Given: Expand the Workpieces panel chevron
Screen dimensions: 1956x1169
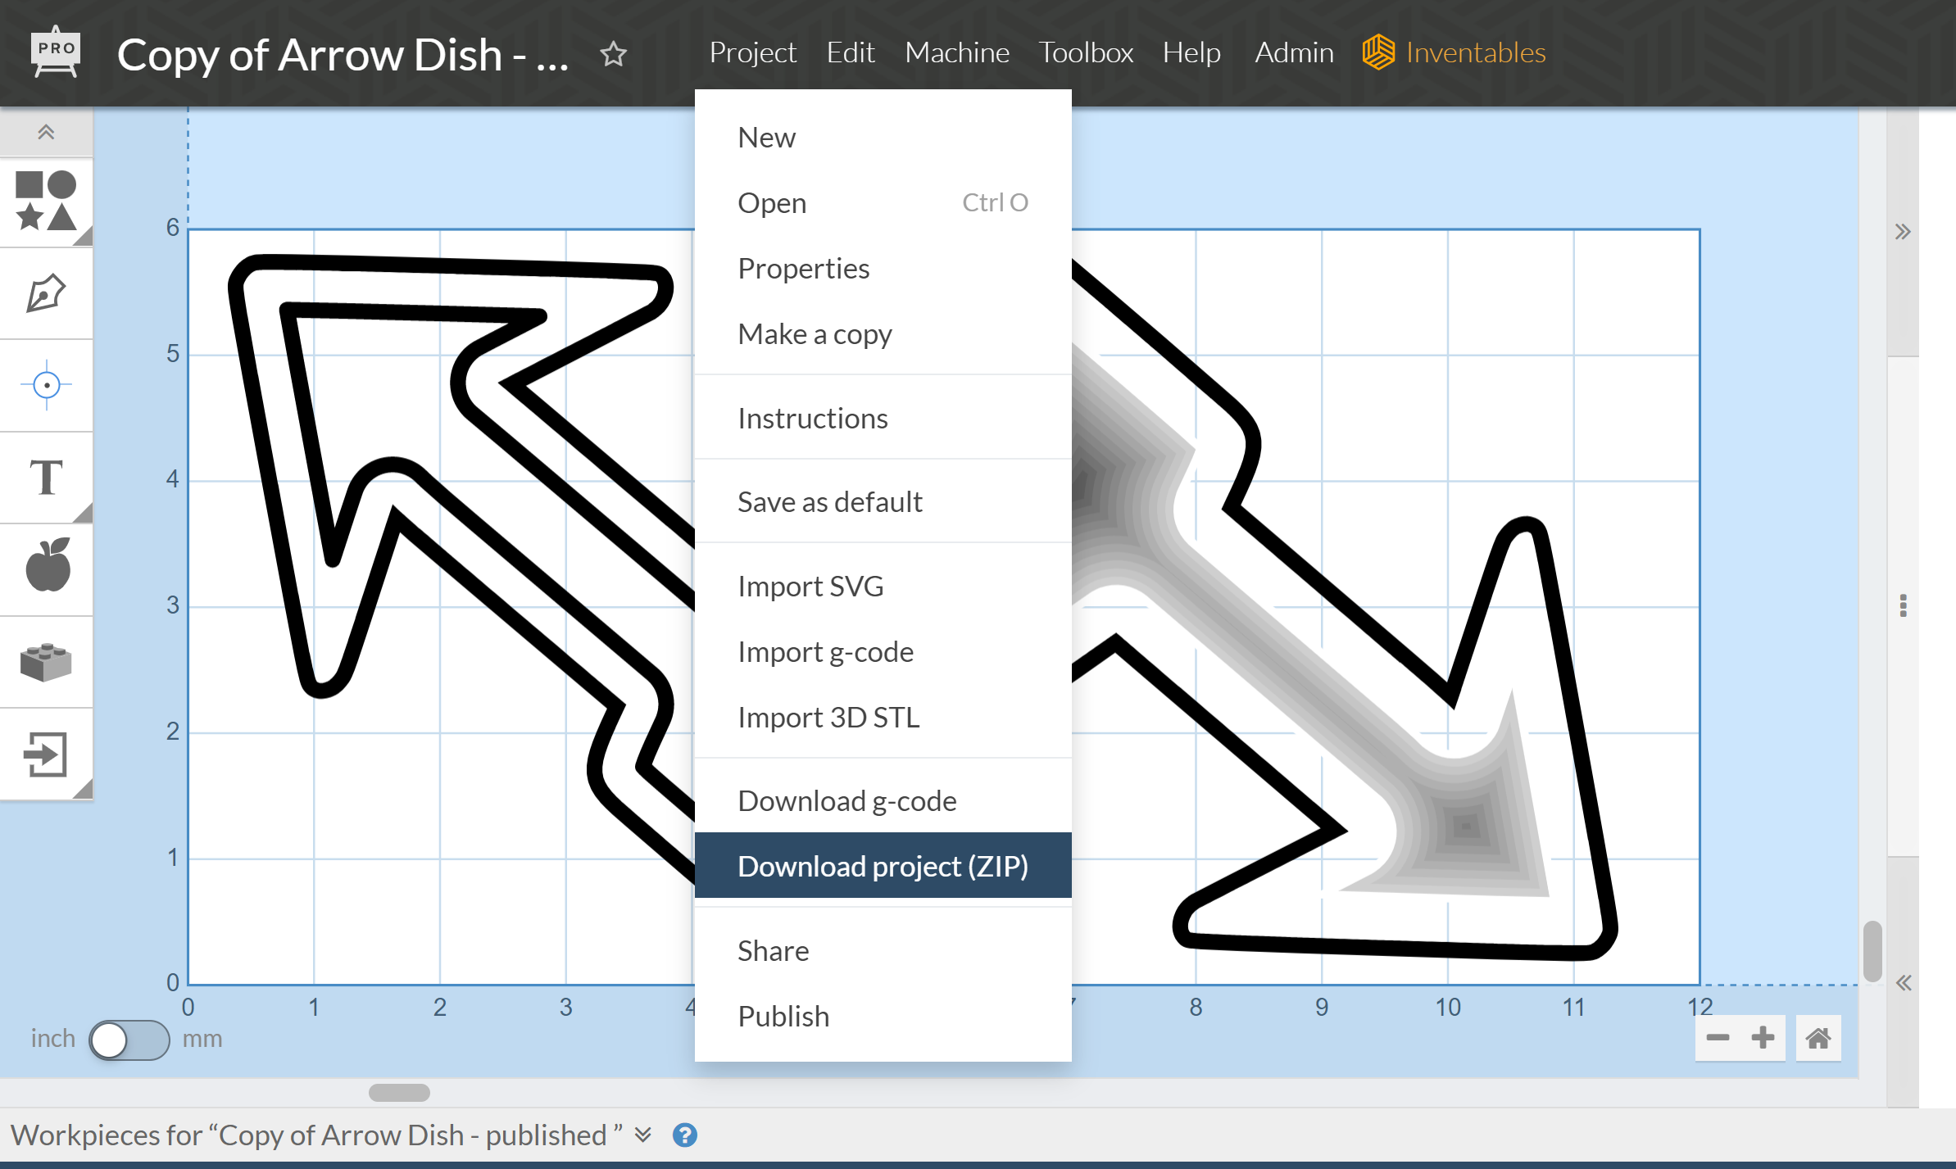Looking at the screenshot, I should [643, 1135].
